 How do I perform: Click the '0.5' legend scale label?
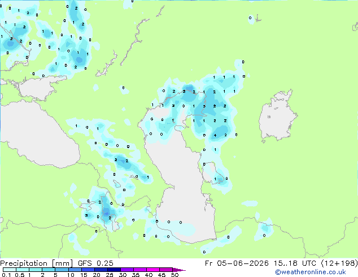pos(20,275)
